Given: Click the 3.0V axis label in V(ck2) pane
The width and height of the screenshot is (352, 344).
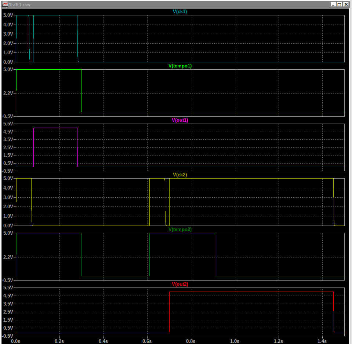Looking at the screenshot, I should (8, 197).
